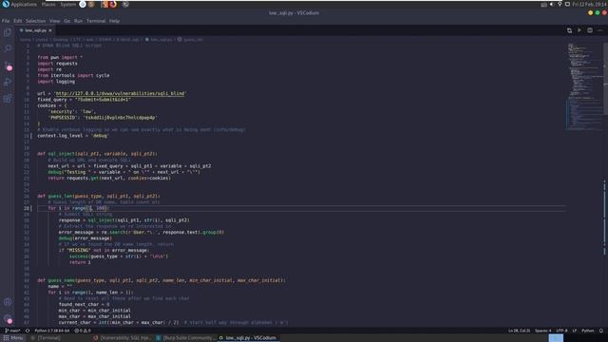This screenshot has width=608, height=342.
Task: Open the Help menu
Action: coord(114,21)
